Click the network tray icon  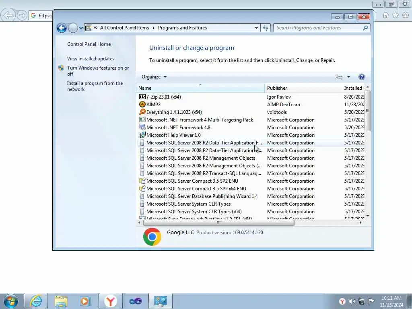coord(362,301)
